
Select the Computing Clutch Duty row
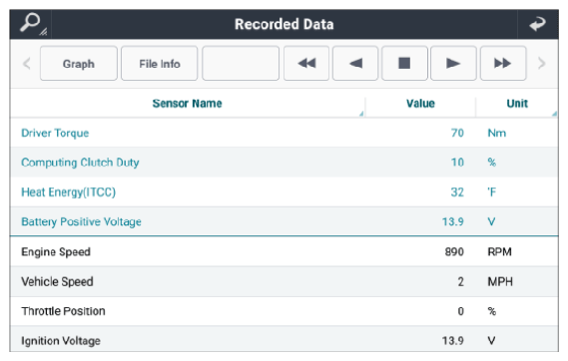coord(284,163)
